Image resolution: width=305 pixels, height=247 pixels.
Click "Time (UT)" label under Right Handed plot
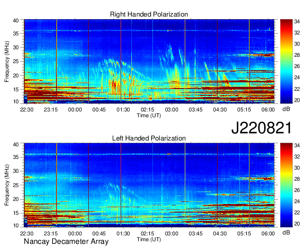(x=149, y=115)
